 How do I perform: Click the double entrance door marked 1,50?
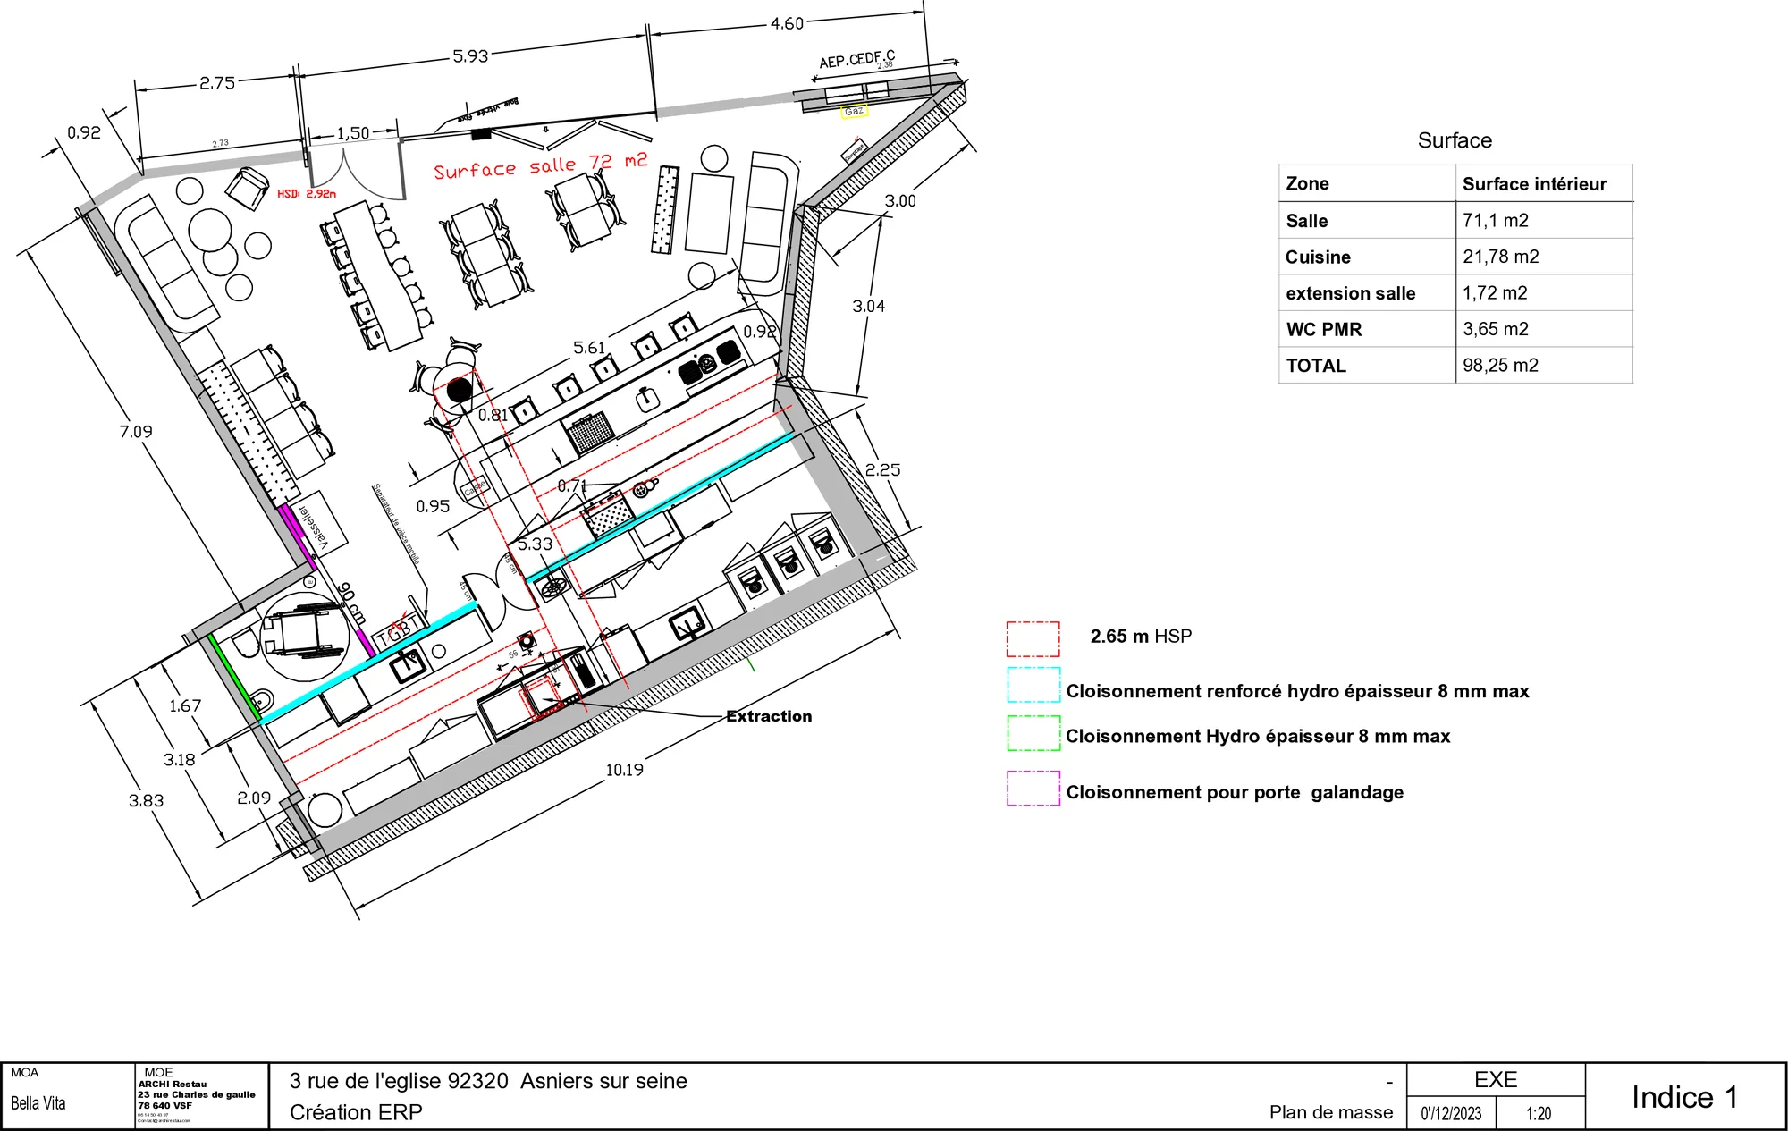pos(356,167)
